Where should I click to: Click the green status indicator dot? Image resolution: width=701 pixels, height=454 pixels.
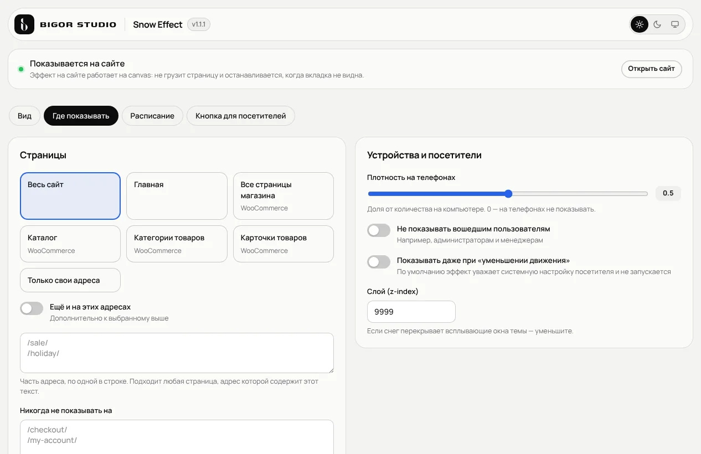pyautogui.click(x=21, y=69)
